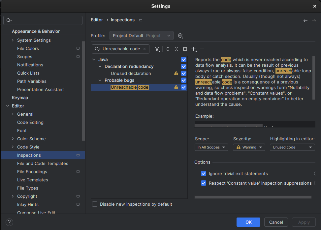The image size is (321, 230).
Task: Open the profile gear settings icon
Action: [x=180, y=35]
